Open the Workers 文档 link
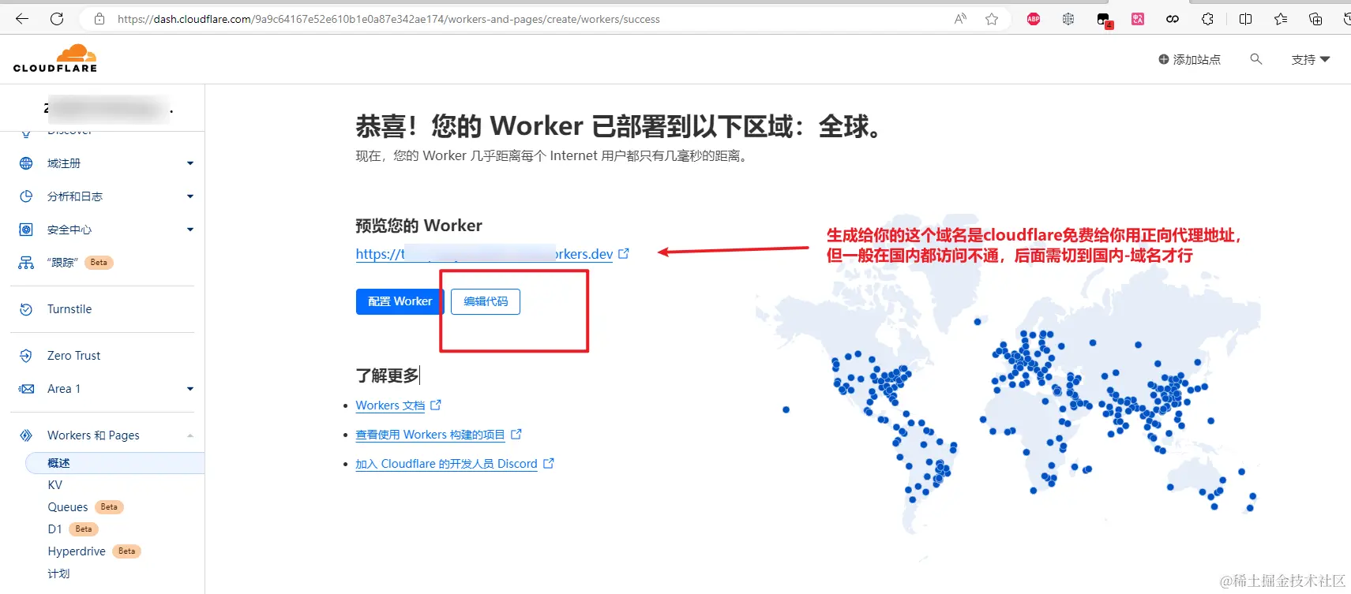1351x594 pixels. pos(390,405)
